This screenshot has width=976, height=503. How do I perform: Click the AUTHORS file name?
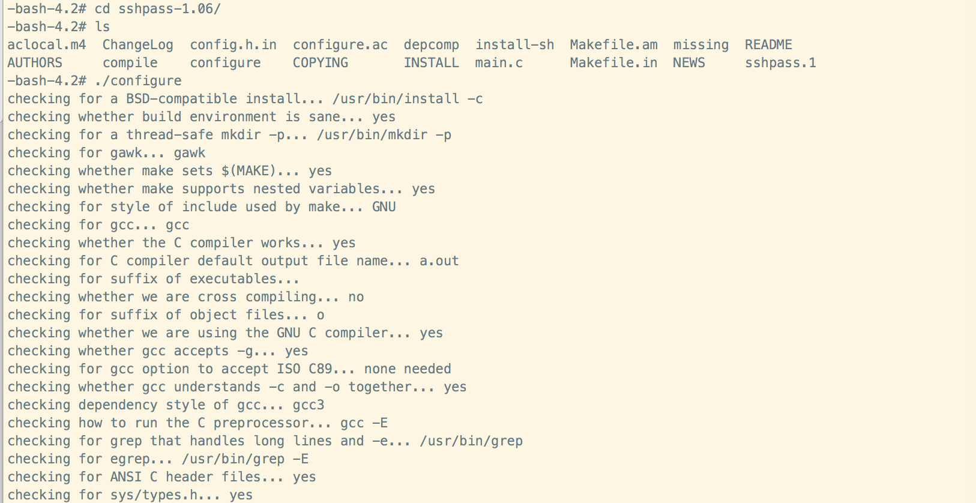[x=35, y=63]
